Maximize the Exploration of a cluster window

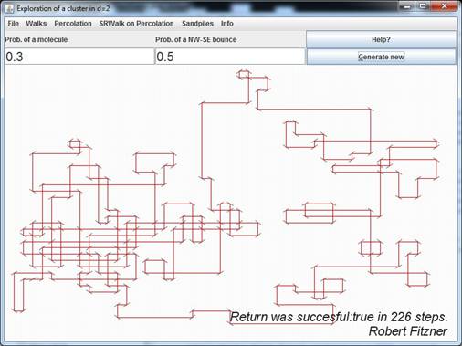(423, 6)
